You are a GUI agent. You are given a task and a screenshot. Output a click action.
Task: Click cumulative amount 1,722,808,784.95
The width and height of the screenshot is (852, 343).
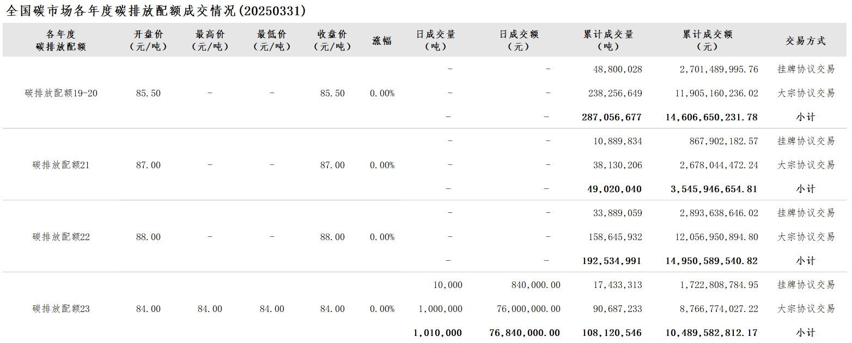click(x=719, y=285)
